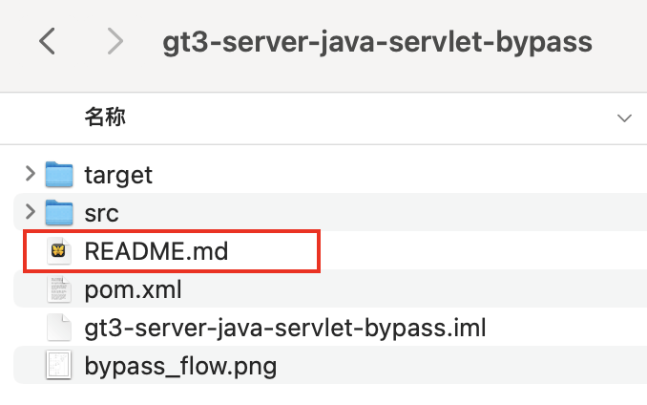Viewport: 647px width, 405px height.
Task: Select the target folder icon
Action: tap(60, 175)
